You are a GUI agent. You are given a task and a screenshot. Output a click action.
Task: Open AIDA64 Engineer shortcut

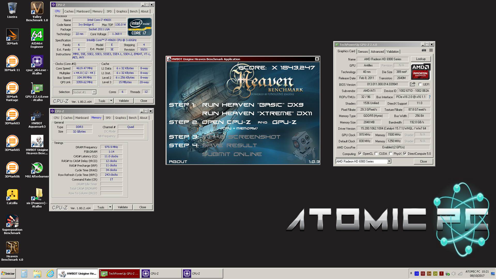pyautogui.click(x=37, y=38)
